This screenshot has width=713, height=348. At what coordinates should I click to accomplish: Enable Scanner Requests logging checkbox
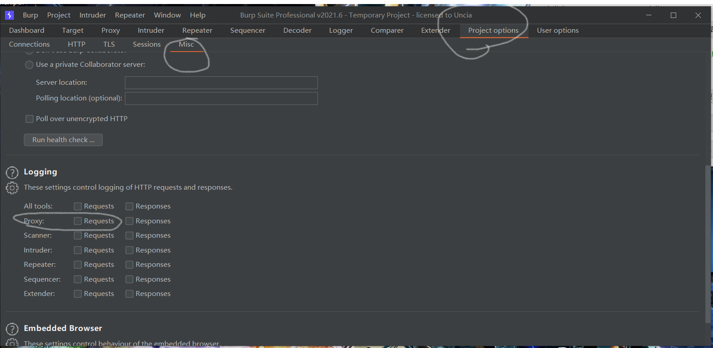tap(78, 235)
